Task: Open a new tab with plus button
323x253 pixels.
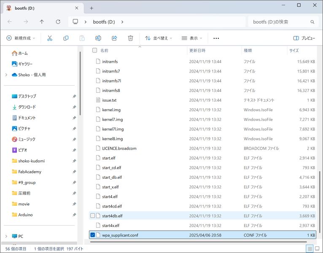Action: pyautogui.click(x=92, y=8)
